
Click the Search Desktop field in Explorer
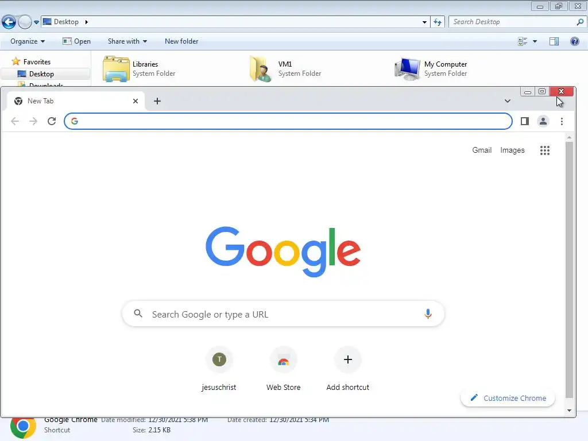(517, 22)
